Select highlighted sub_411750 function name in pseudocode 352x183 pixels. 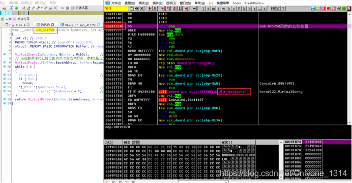(45, 30)
